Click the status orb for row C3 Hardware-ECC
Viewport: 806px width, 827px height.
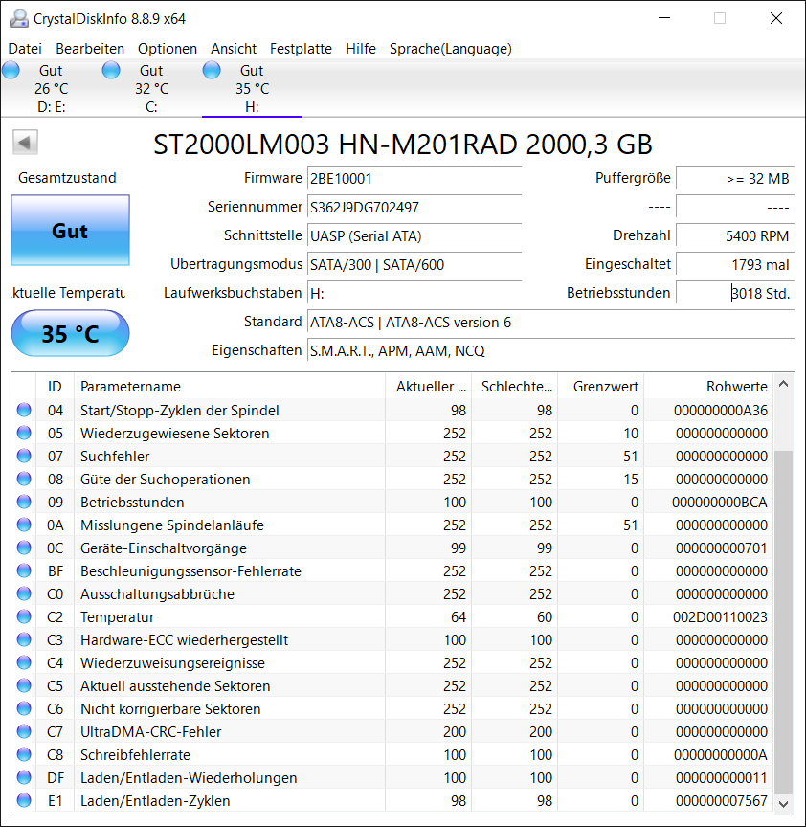[x=24, y=639]
